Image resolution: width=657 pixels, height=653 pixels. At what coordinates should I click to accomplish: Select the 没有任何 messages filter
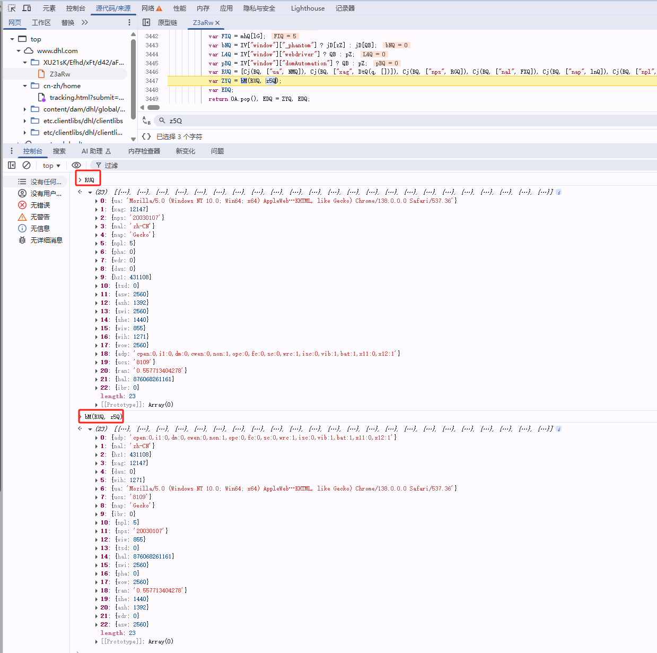tap(40, 182)
